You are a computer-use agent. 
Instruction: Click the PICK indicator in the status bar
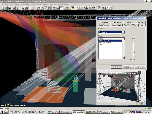coord(150,109)
